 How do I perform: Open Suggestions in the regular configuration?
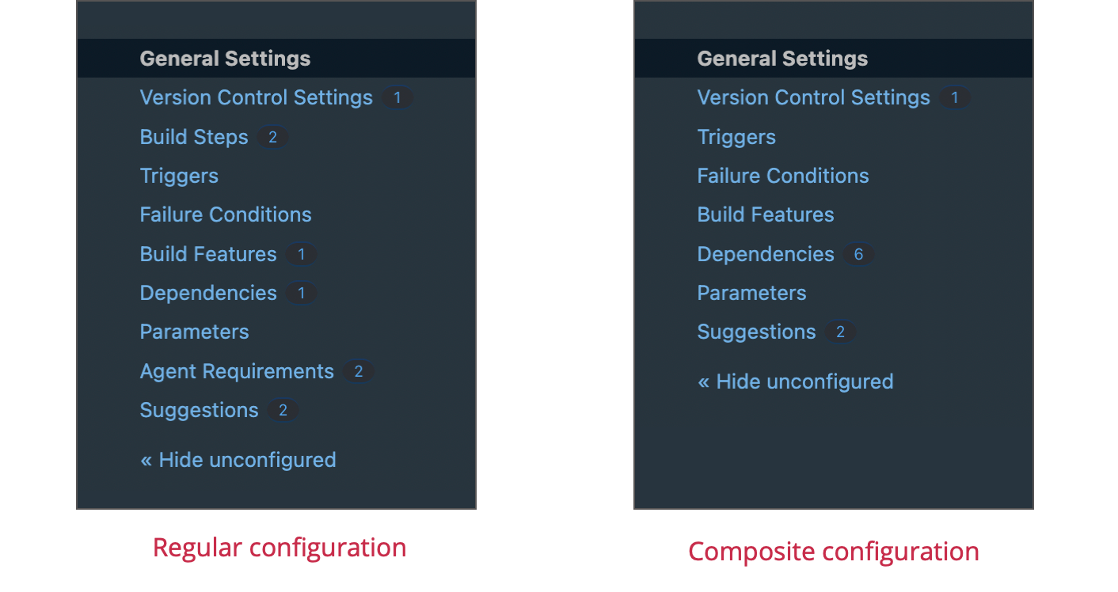pyautogui.click(x=198, y=409)
